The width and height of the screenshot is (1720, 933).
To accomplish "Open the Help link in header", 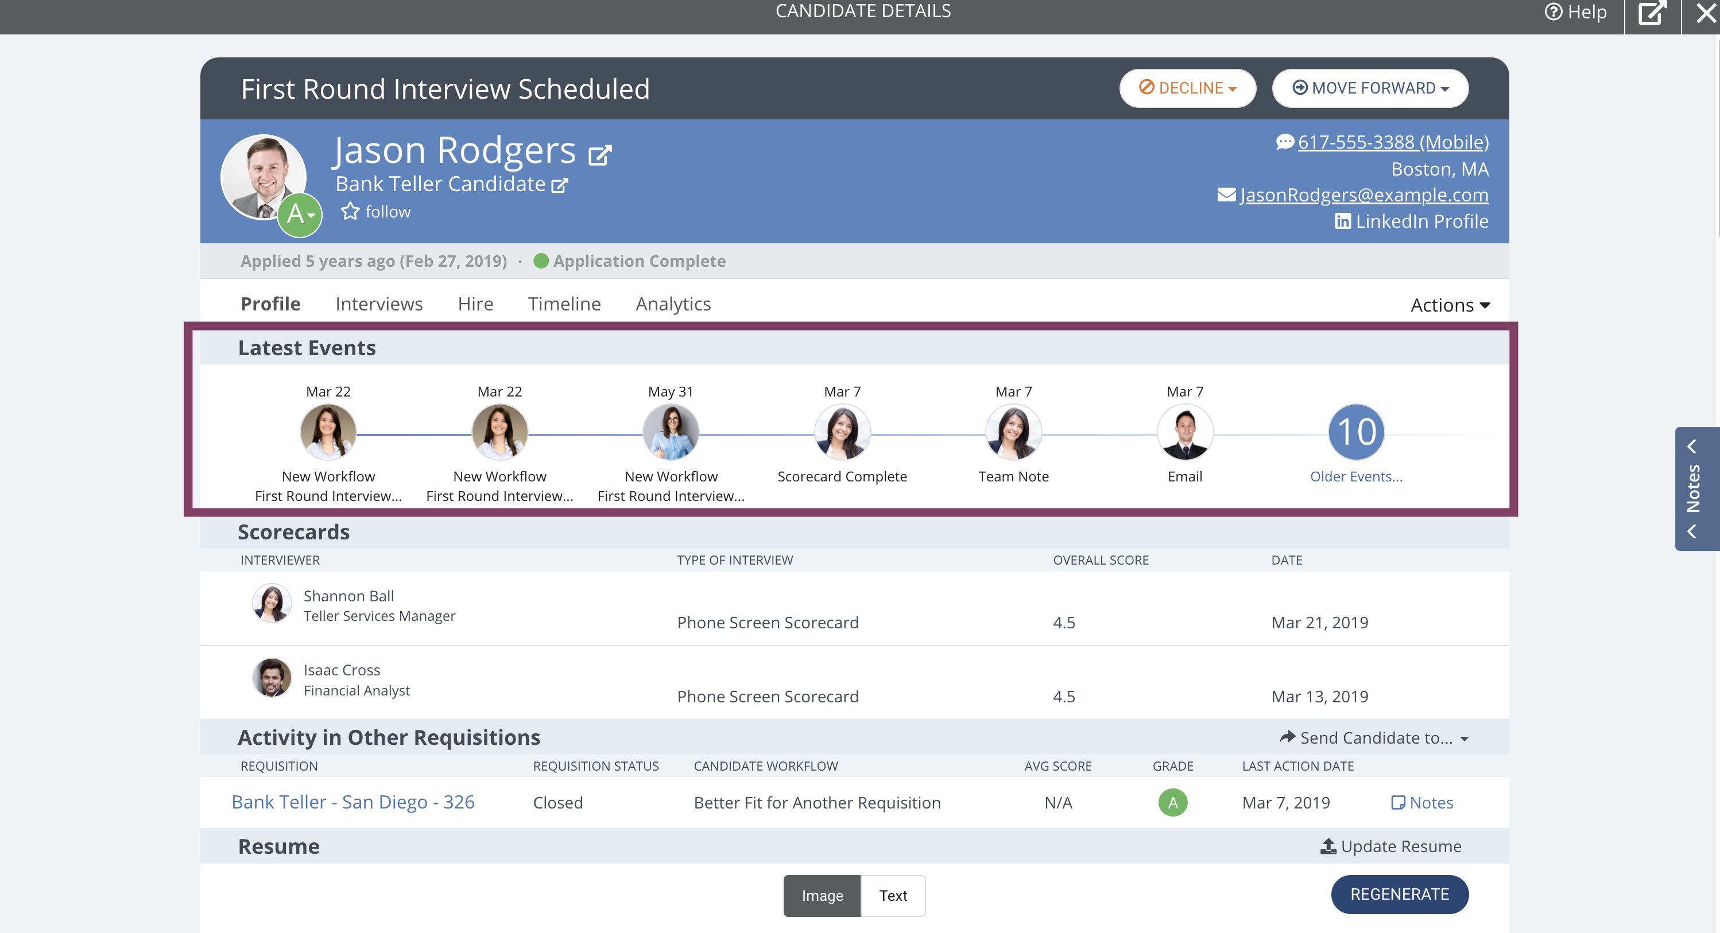I will pyautogui.click(x=1575, y=13).
